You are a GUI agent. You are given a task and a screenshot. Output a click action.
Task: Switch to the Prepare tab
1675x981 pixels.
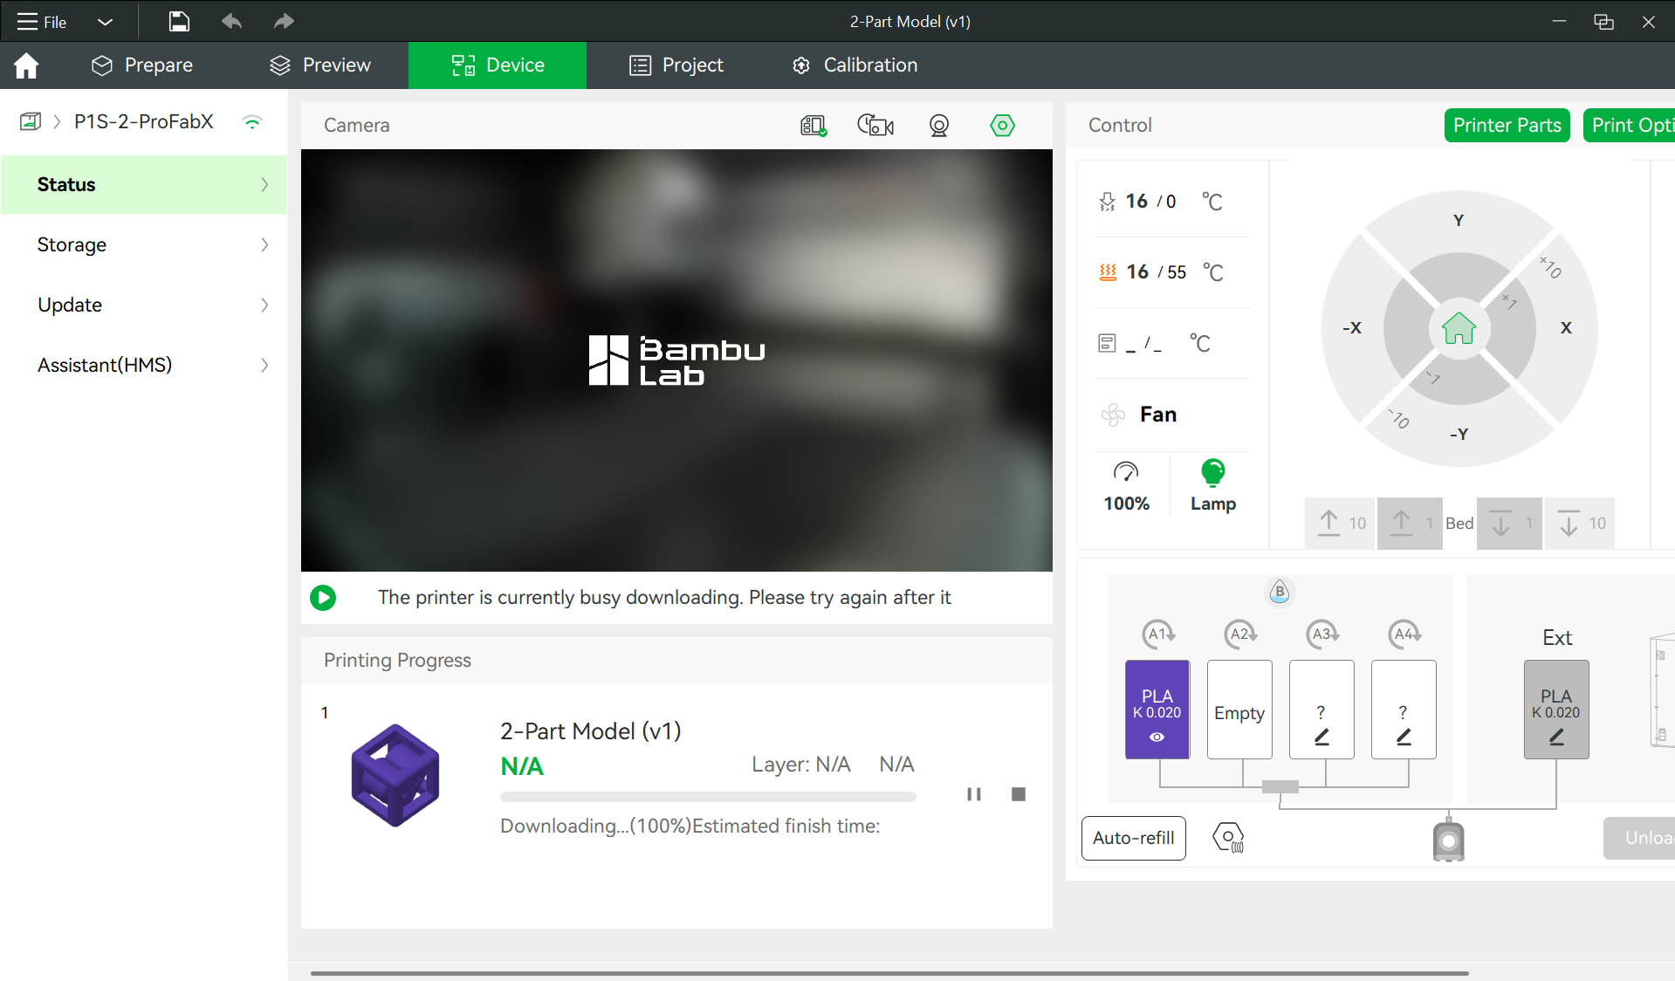(x=142, y=65)
